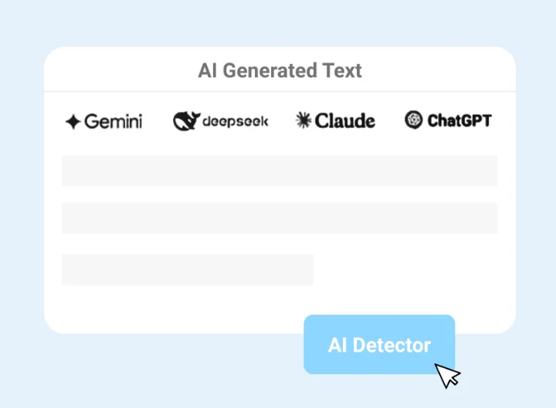Viewport: 556px width, 408px height.
Task: Choose the ChatGPT text label
Action: (x=459, y=120)
